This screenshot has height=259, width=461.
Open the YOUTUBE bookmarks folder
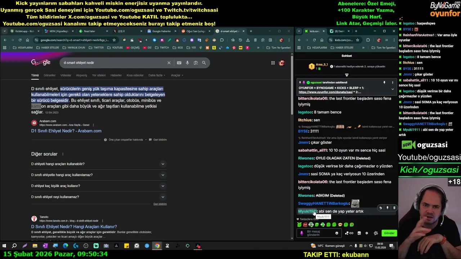point(115,47)
